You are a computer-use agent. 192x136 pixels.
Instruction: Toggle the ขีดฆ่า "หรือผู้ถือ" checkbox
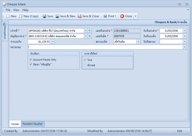click(31, 64)
